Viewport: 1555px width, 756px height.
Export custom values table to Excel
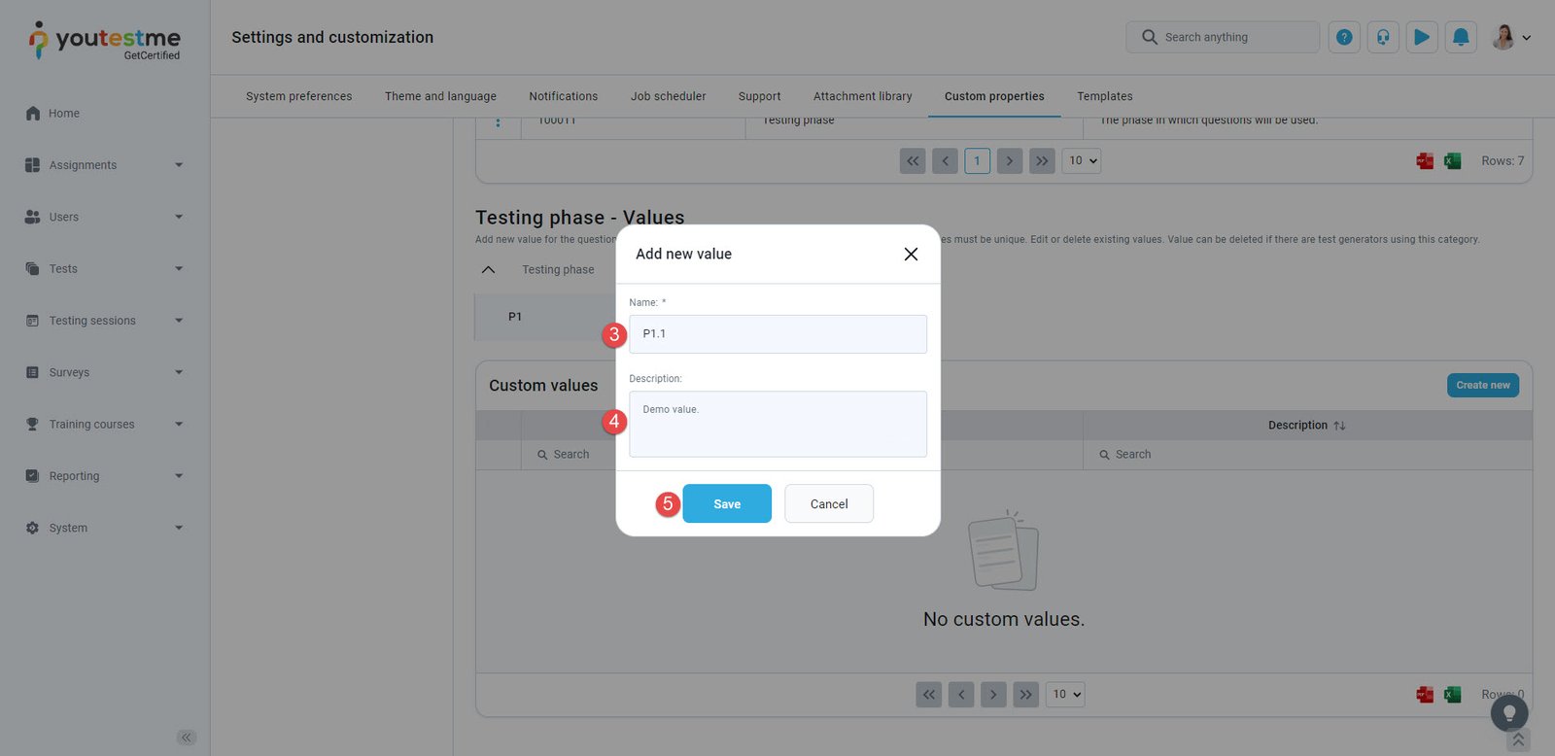point(1452,694)
